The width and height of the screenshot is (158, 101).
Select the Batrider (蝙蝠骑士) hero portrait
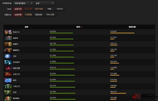pos(8,50)
